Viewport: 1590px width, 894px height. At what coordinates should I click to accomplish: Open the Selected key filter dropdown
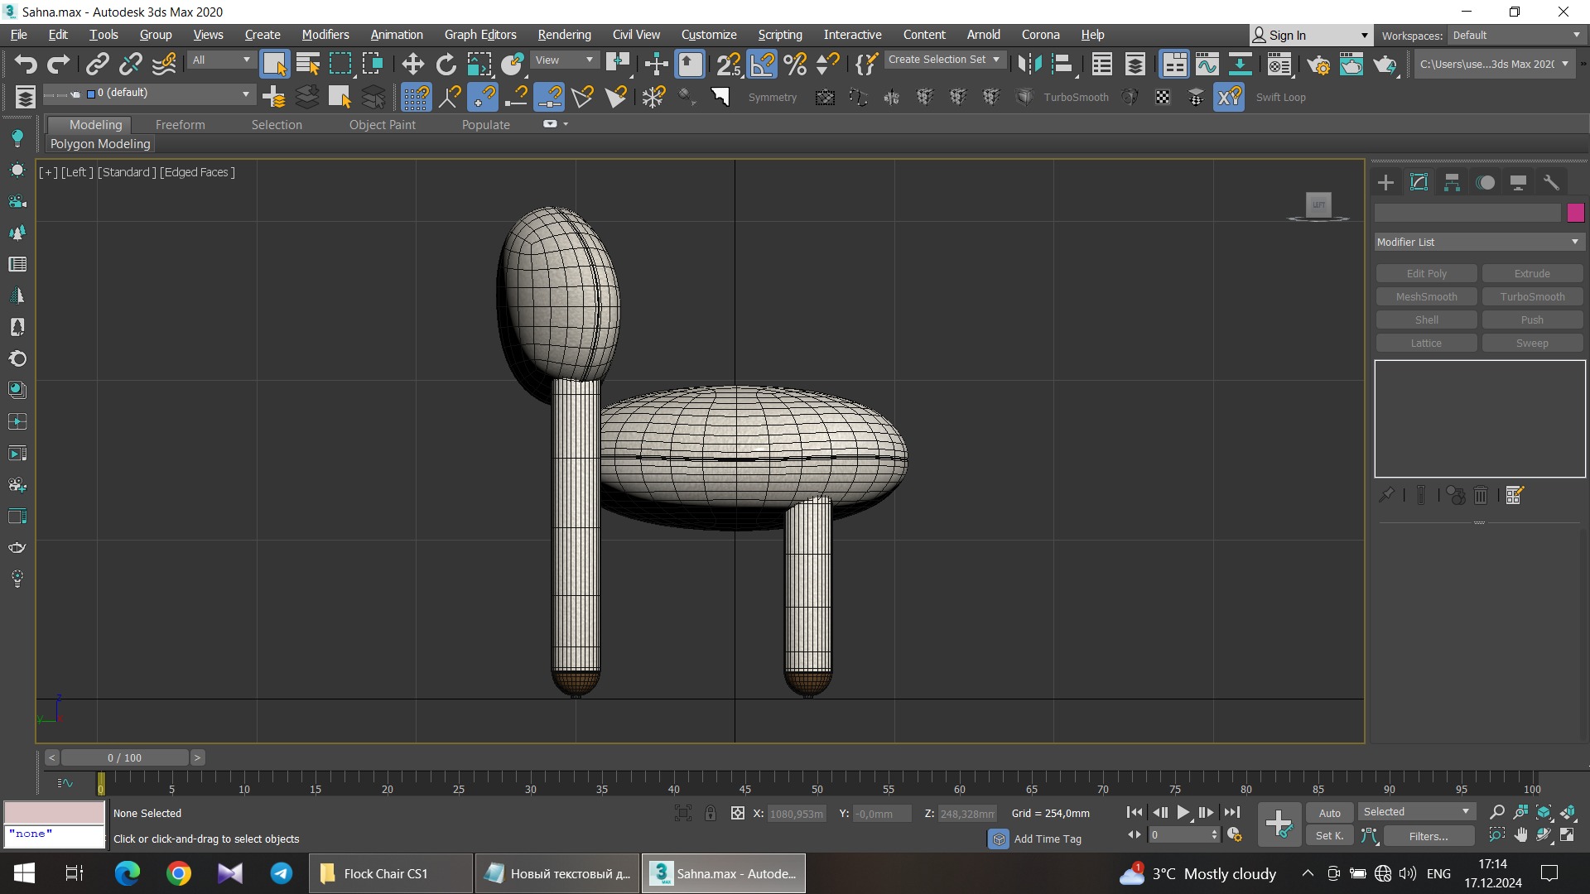pyautogui.click(x=1416, y=812)
